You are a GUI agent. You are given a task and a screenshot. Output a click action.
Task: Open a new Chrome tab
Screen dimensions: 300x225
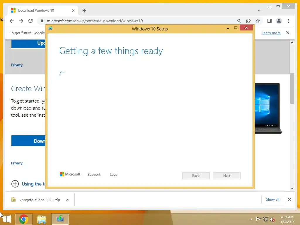coord(84,11)
